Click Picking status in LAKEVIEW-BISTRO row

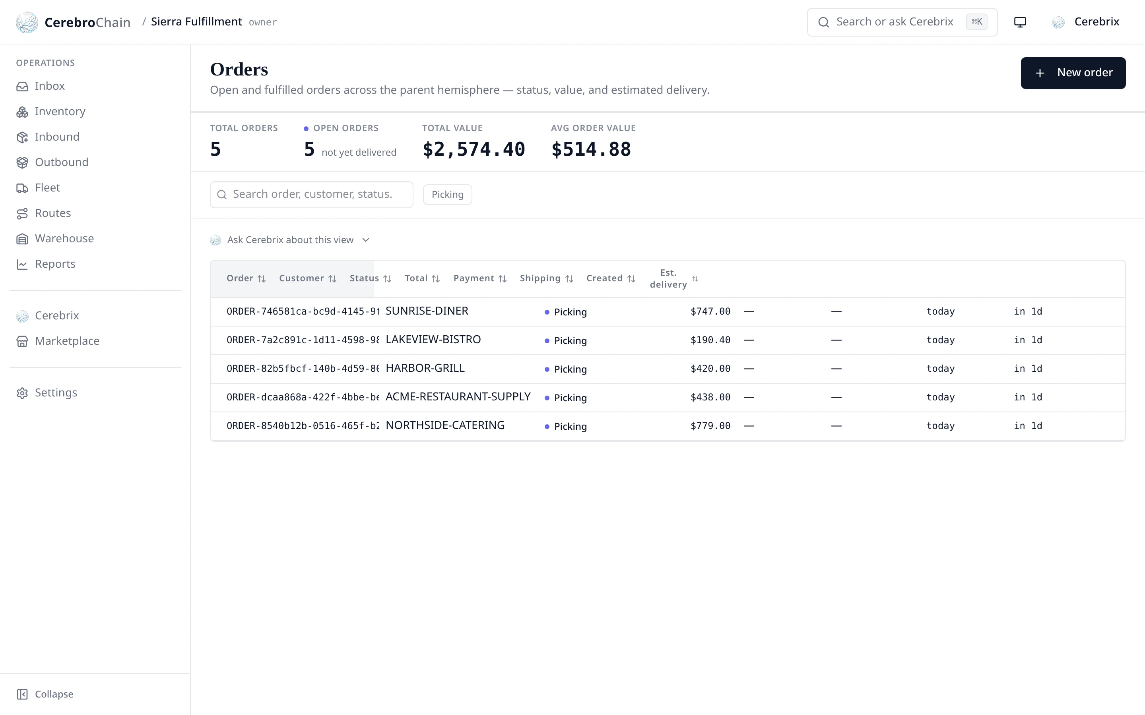point(565,340)
